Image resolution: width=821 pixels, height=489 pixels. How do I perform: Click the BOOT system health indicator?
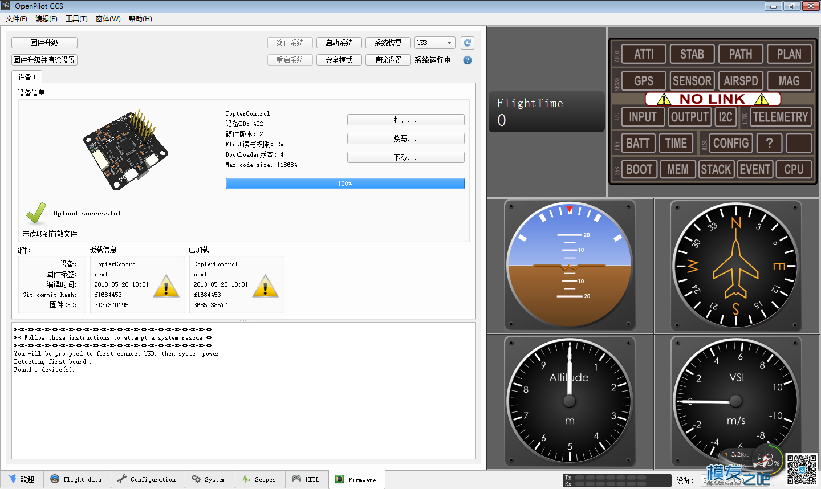point(639,169)
